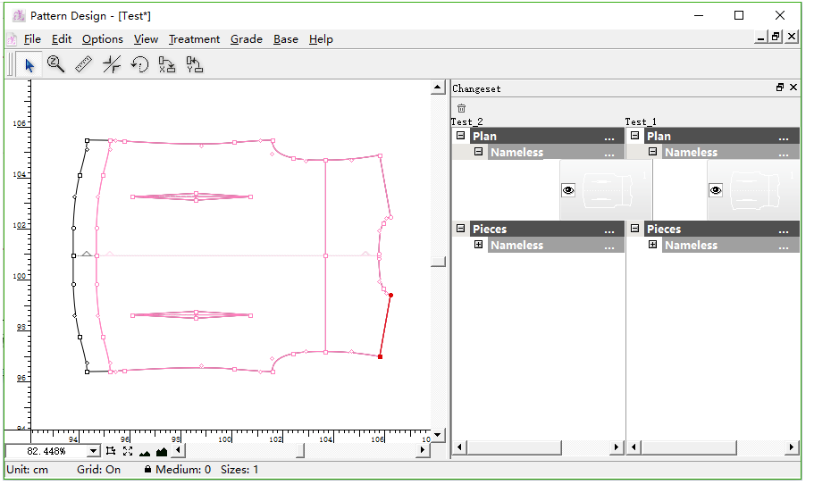Click the canvas vertical scrollbar thumb
The width and height of the screenshot is (814, 493).
coord(438,262)
